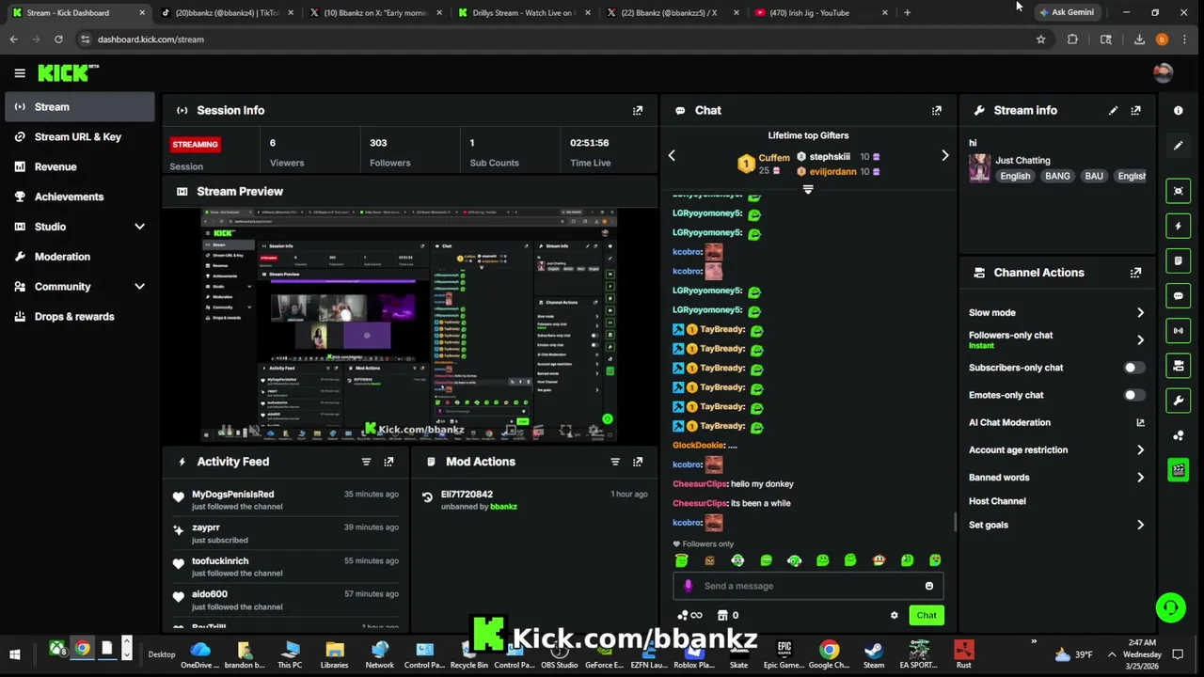The height and width of the screenshot is (677, 1204).
Task: Toggle Subscribers-only chat switch
Action: coord(1134,368)
